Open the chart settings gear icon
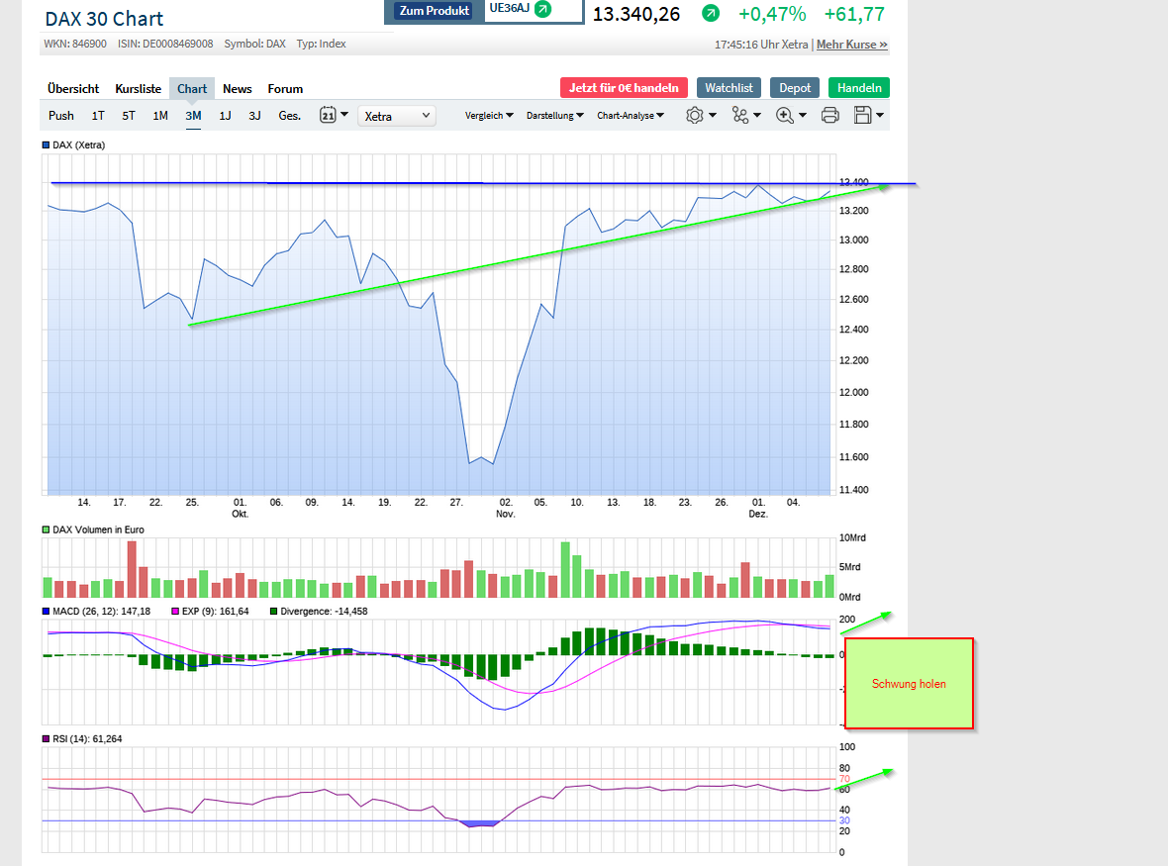 694,116
